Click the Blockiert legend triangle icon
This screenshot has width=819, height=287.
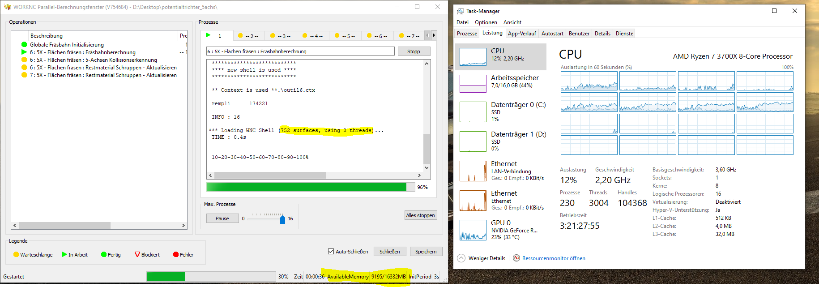click(x=137, y=254)
